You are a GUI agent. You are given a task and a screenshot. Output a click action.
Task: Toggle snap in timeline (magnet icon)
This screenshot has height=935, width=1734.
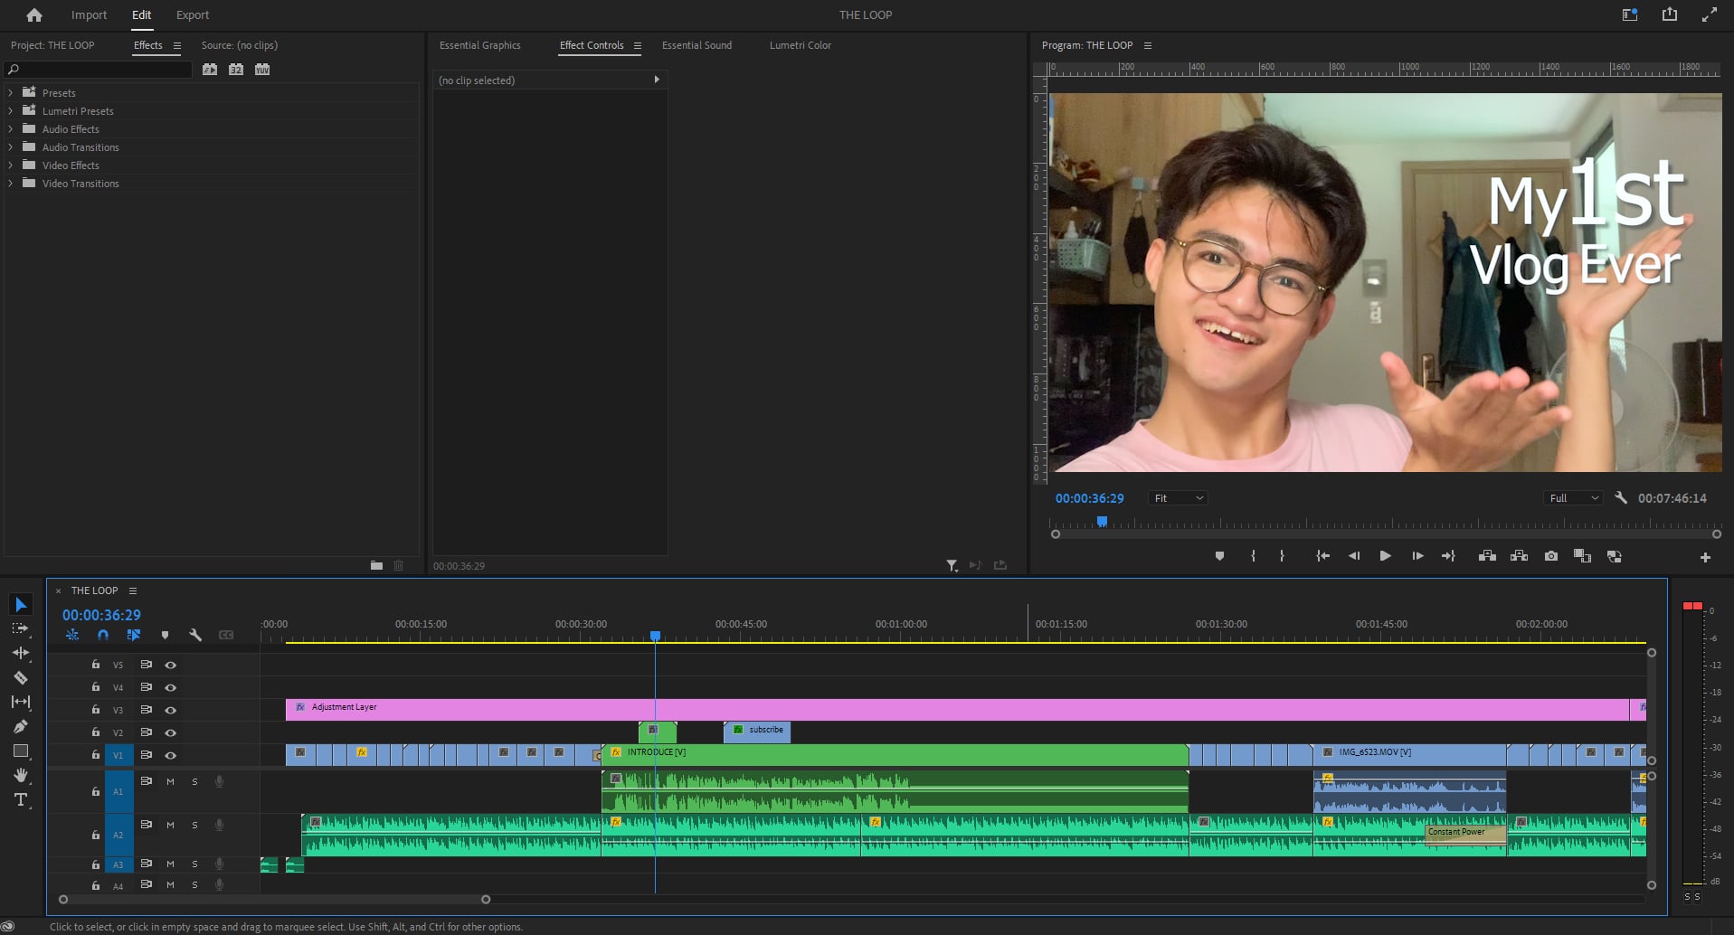coord(103,635)
